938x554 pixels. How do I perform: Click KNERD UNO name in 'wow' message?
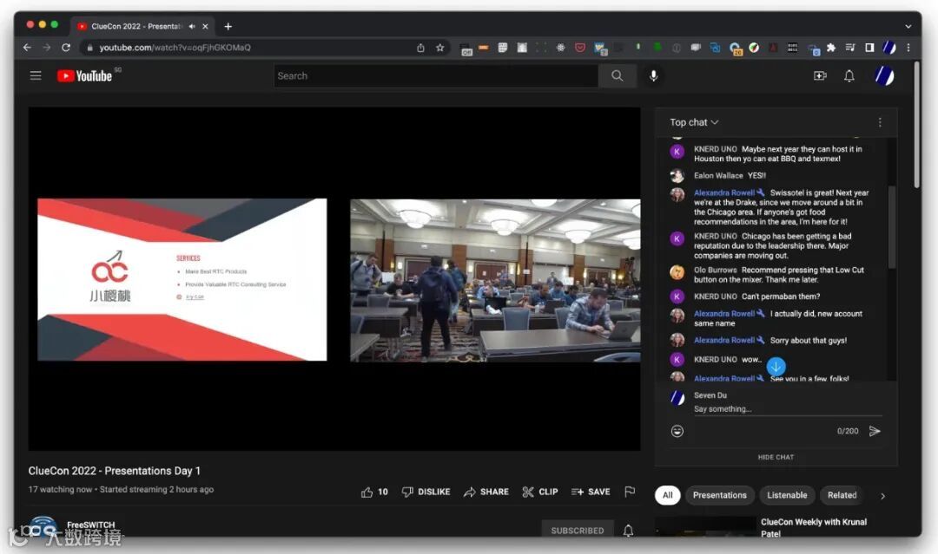(x=715, y=360)
